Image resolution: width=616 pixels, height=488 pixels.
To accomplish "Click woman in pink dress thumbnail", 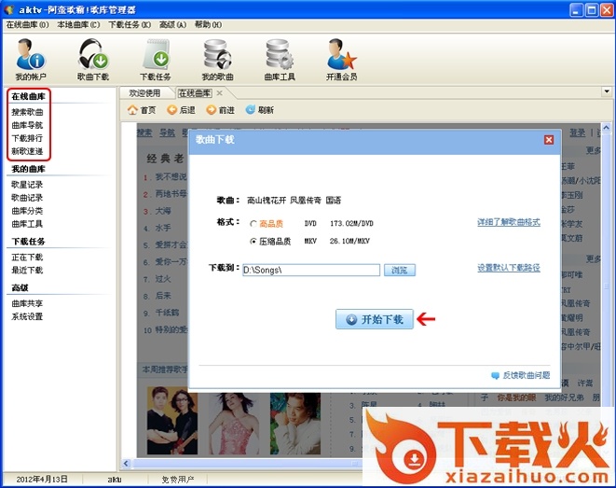I will (x=234, y=424).
